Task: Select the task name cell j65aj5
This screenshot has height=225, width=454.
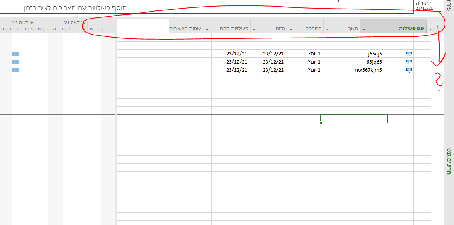Action: click(354, 54)
